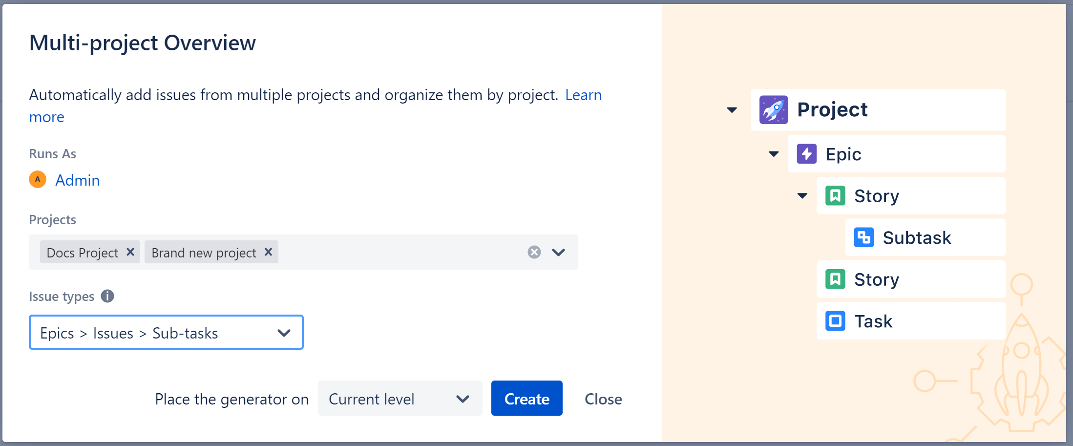Click the Subtask icon in the tree
This screenshot has width=1073, height=446.
[864, 237]
